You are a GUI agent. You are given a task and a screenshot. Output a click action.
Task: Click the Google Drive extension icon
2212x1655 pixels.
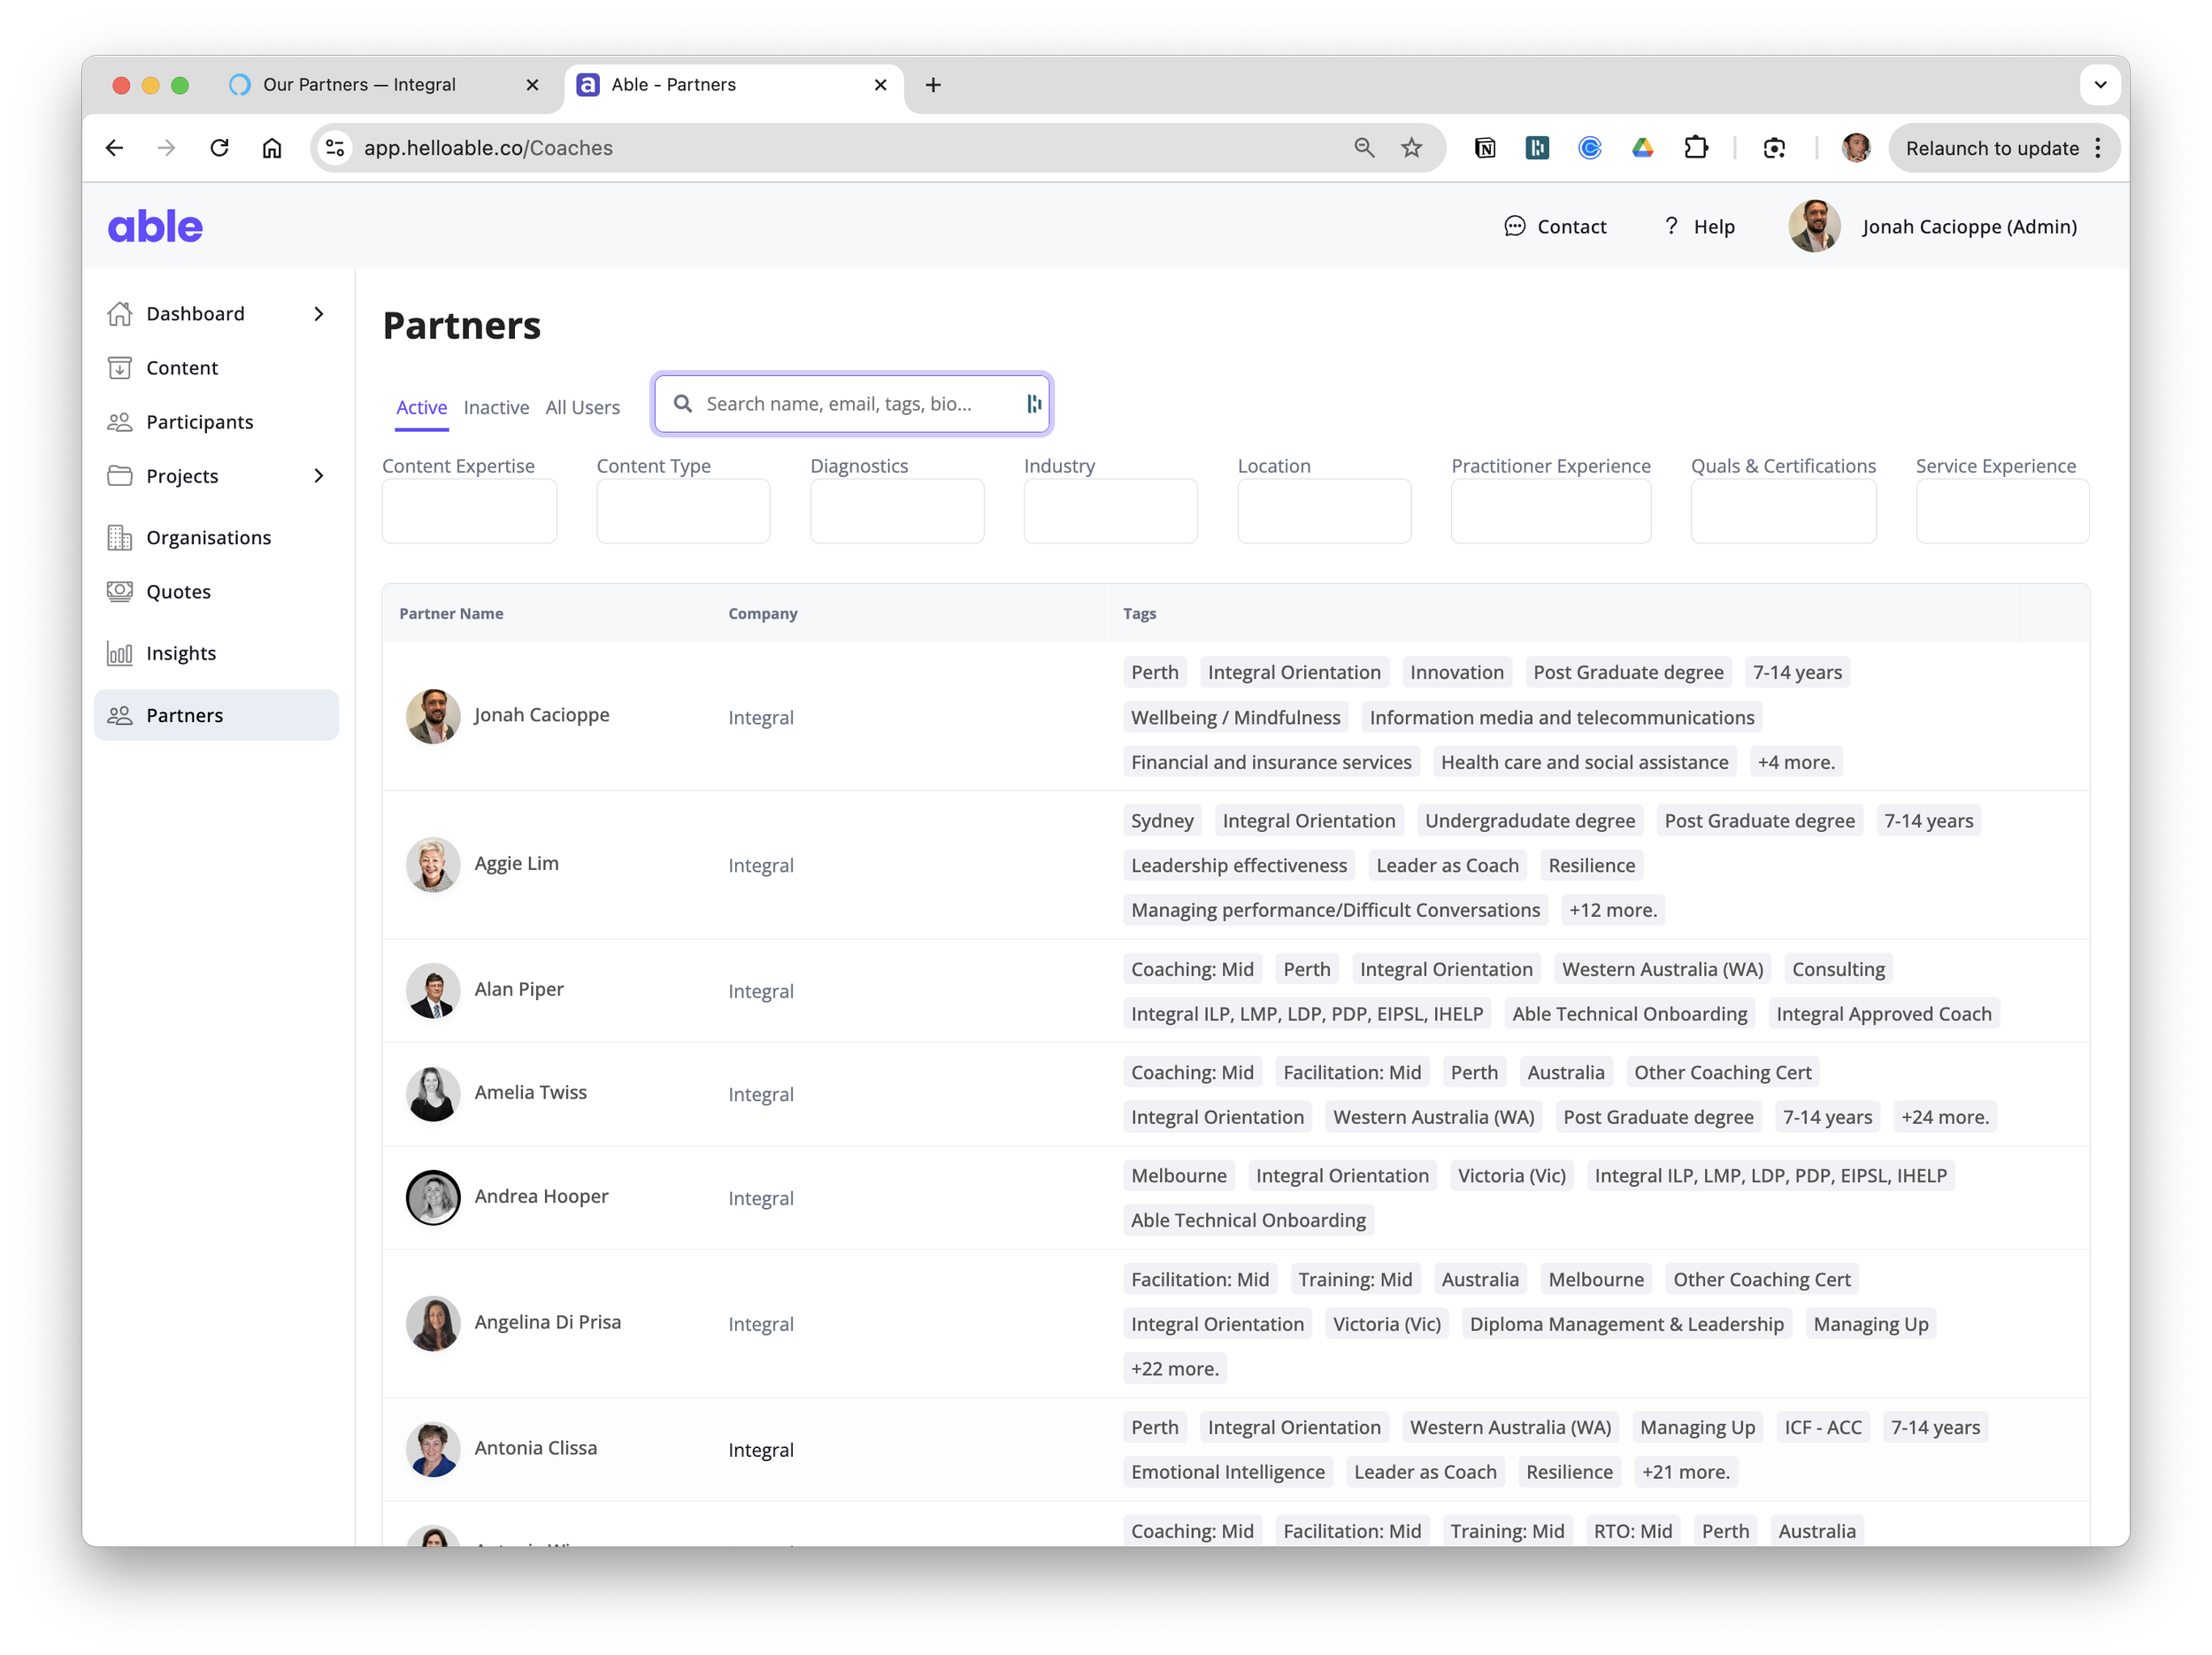click(x=1642, y=148)
